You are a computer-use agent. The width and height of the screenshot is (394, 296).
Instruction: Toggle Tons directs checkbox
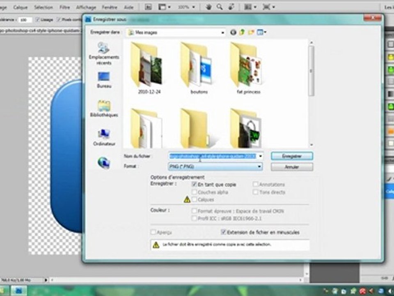[255, 192]
